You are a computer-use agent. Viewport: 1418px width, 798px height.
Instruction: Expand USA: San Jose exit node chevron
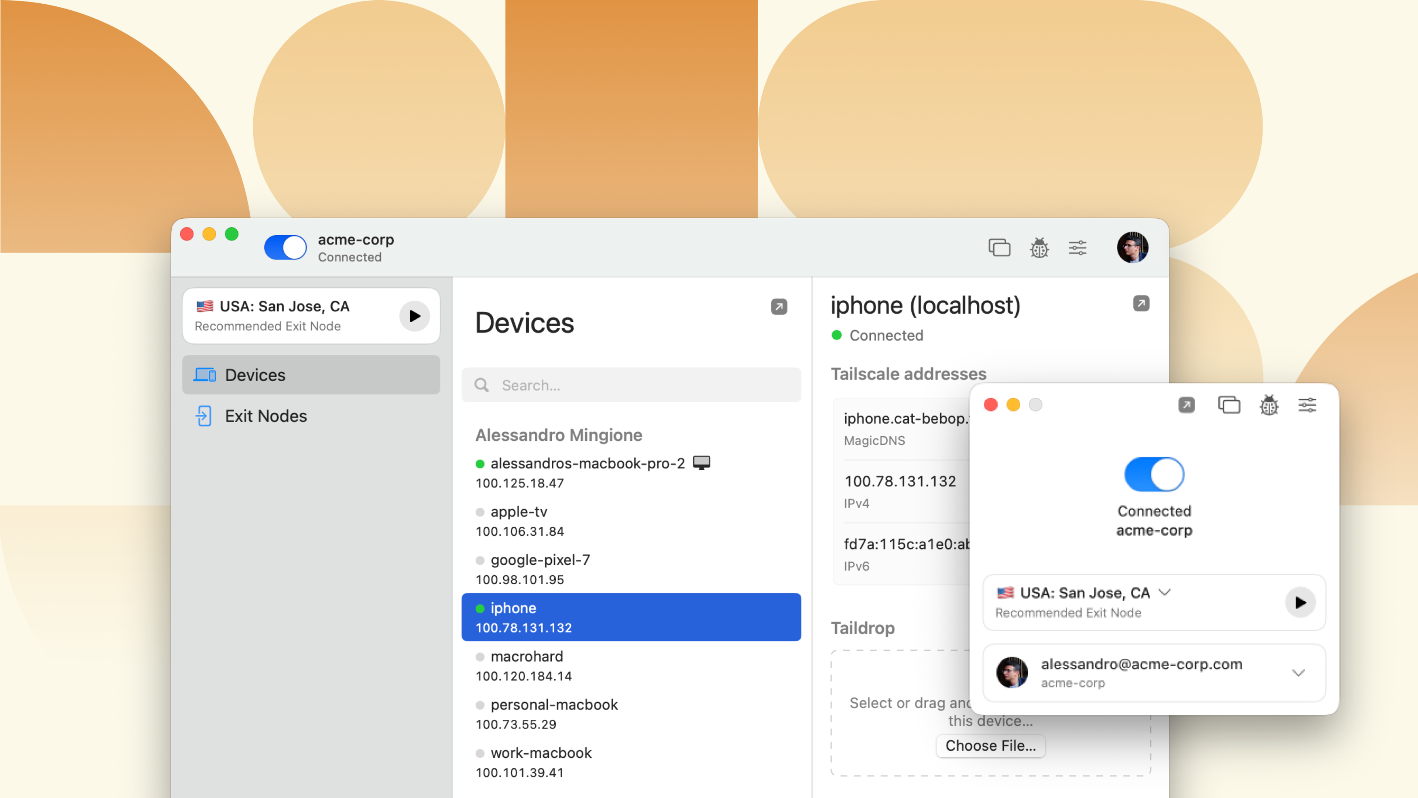[x=1165, y=593]
